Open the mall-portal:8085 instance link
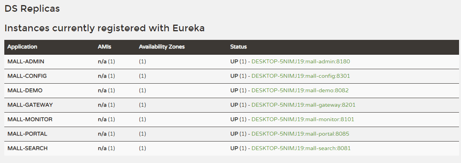The height and width of the screenshot is (163, 461). coord(300,134)
